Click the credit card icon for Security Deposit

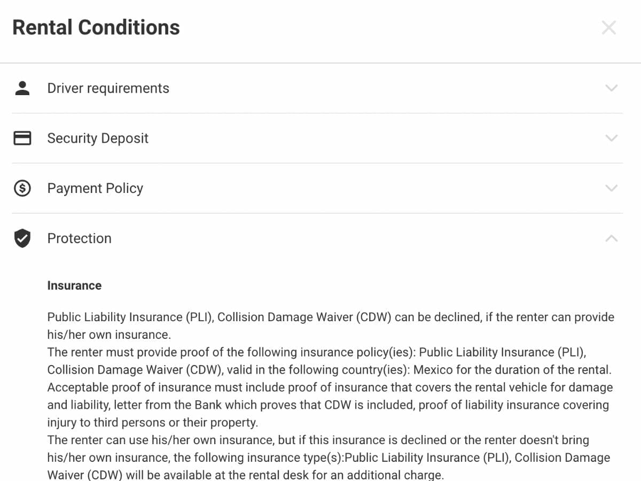[22, 138]
